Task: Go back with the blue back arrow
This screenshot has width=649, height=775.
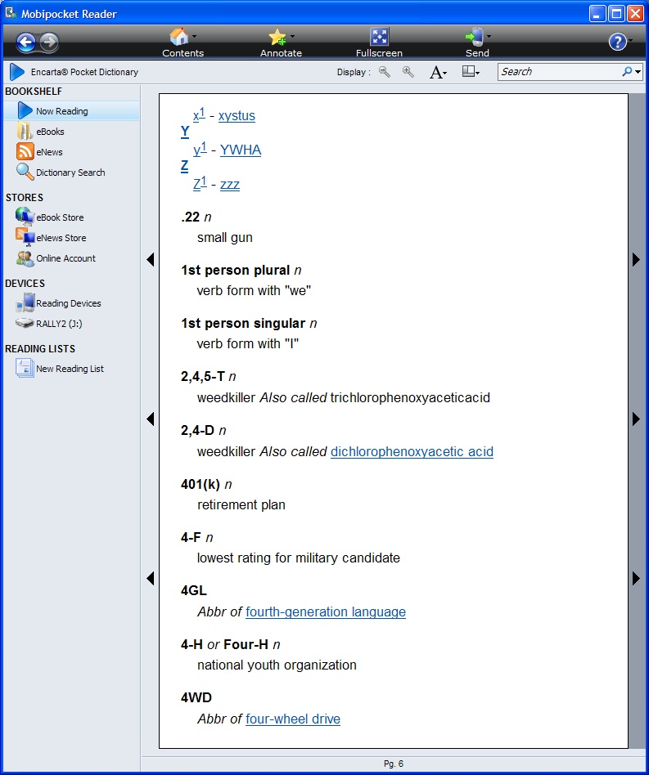Action: [25, 42]
